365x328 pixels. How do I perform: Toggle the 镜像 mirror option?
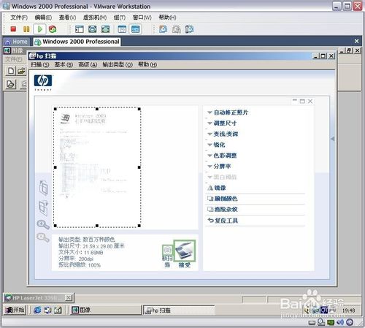click(x=217, y=188)
